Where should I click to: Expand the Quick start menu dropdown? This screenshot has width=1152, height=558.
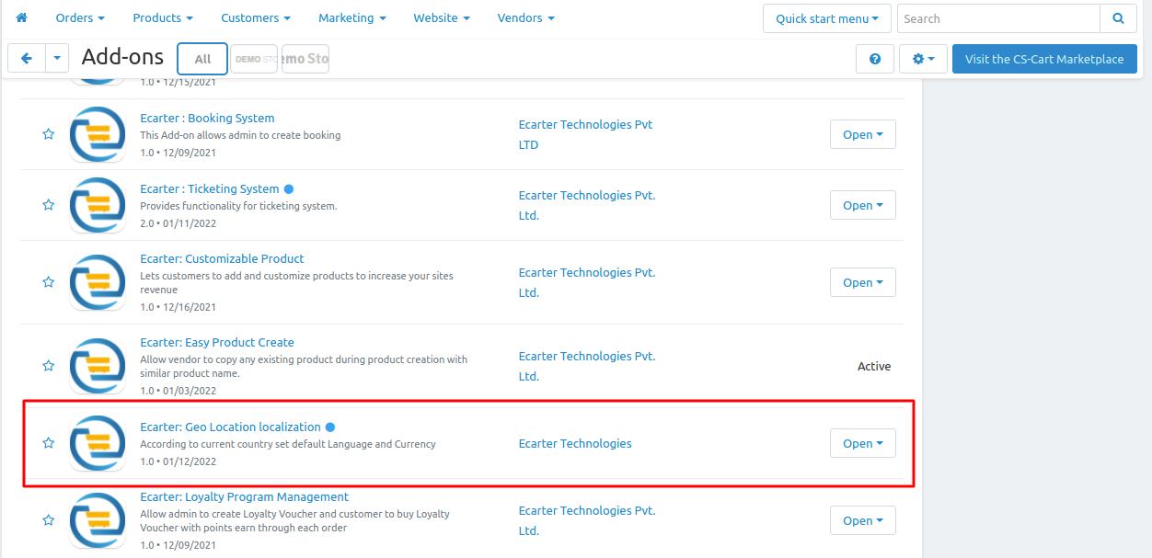(x=827, y=18)
